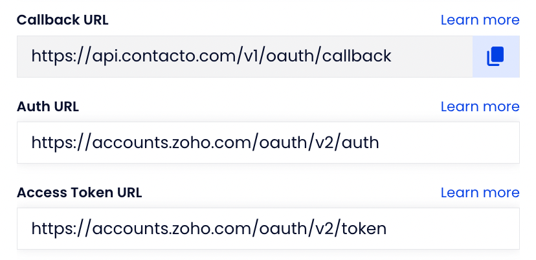Click empty space right of the auth URL text
The width and height of the screenshot is (536, 260).
(448, 142)
